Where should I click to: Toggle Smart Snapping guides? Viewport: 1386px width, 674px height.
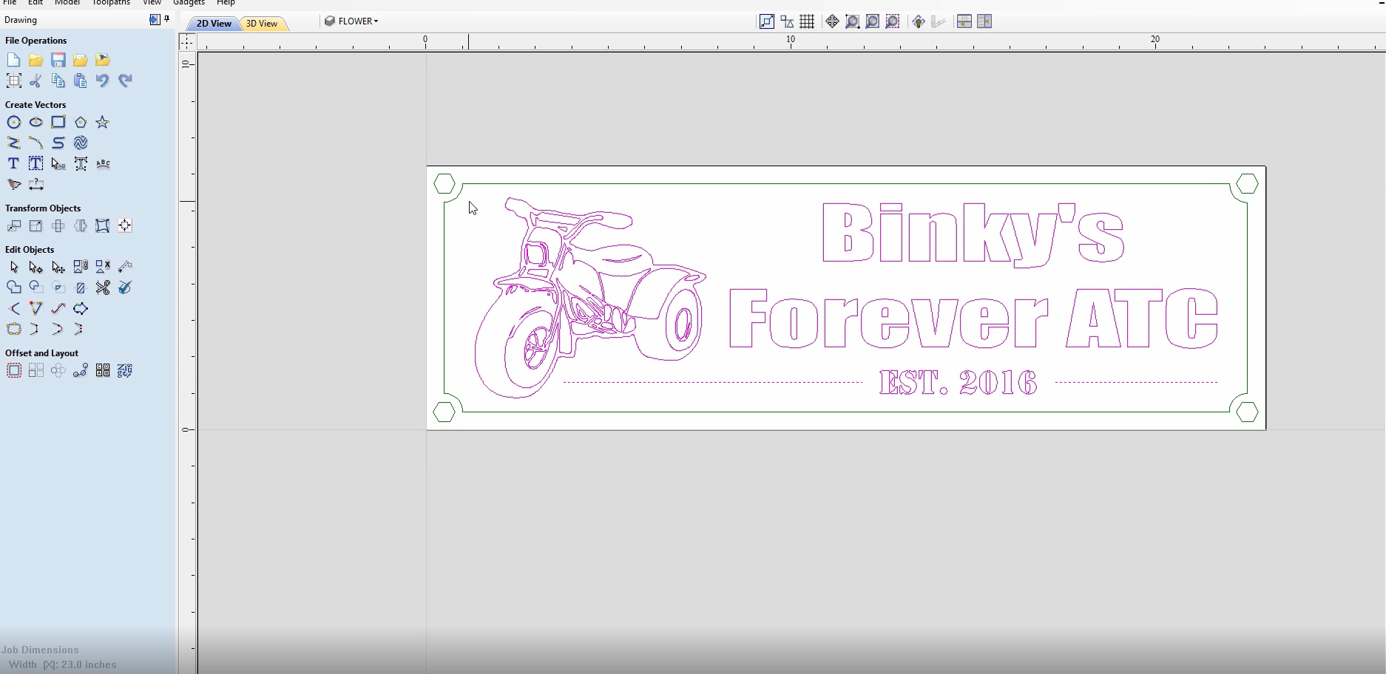click(x=787, y=21)
